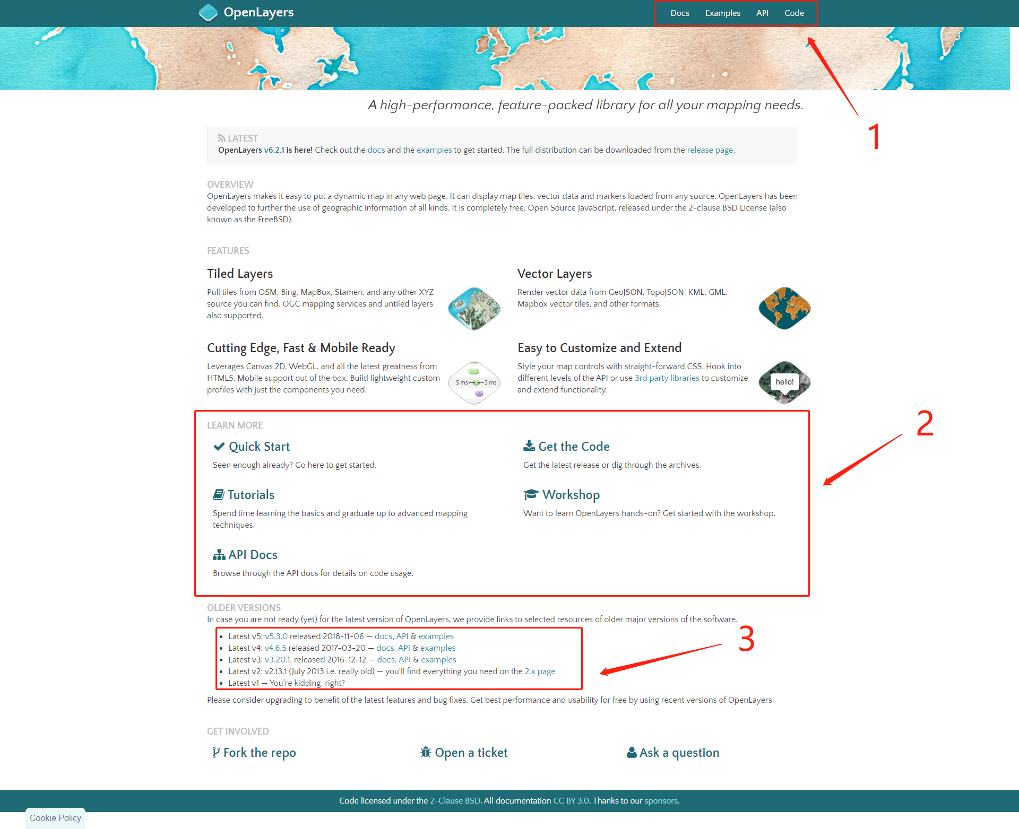The image size is (1019, 829).
Task: Click the Tutorials book icon
Action: click(218, 494)
